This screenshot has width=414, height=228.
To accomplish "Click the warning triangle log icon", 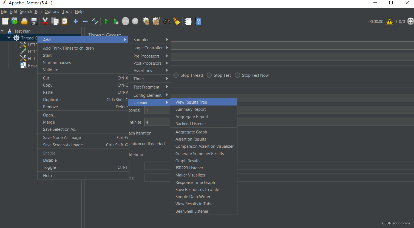I will pyautogui.click(x=389, y=21).
